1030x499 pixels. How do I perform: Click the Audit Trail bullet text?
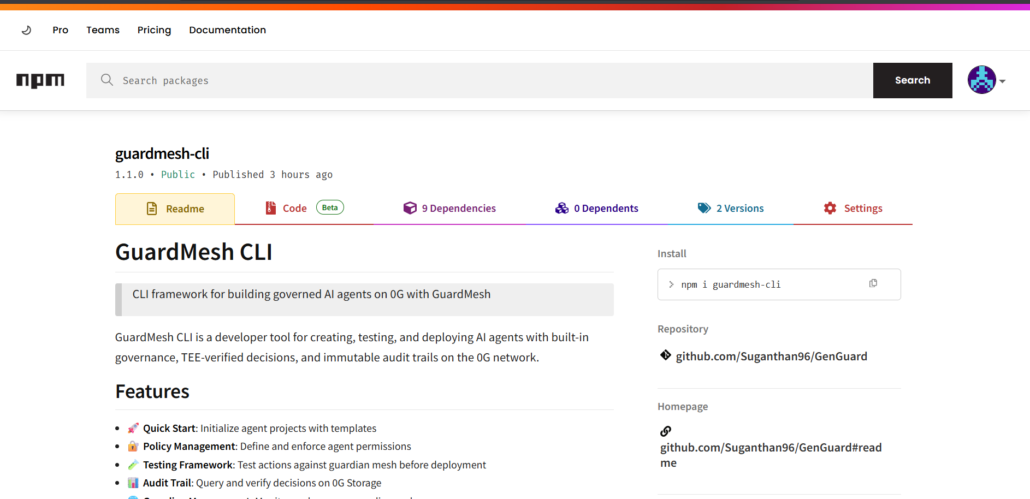[x=262, y=483]
